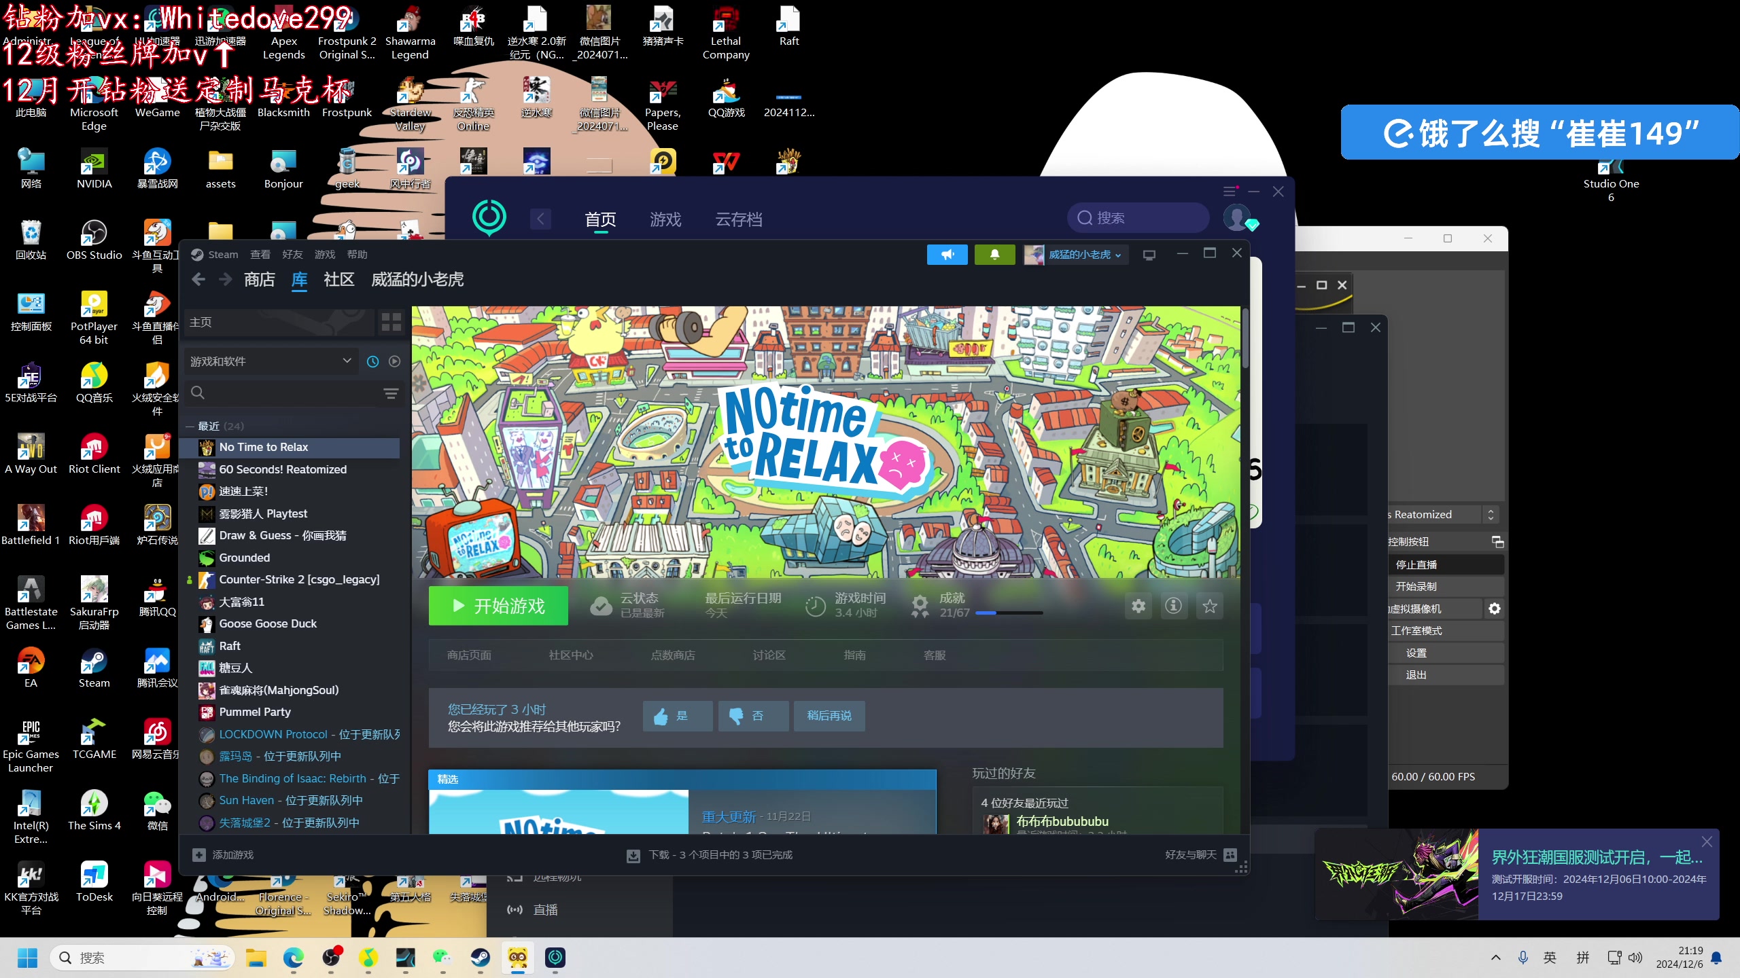Screen dimensions: 1740x978
Task: Start the game with 开始游戏
Action: pyautogui.click(x=498, y=606)
